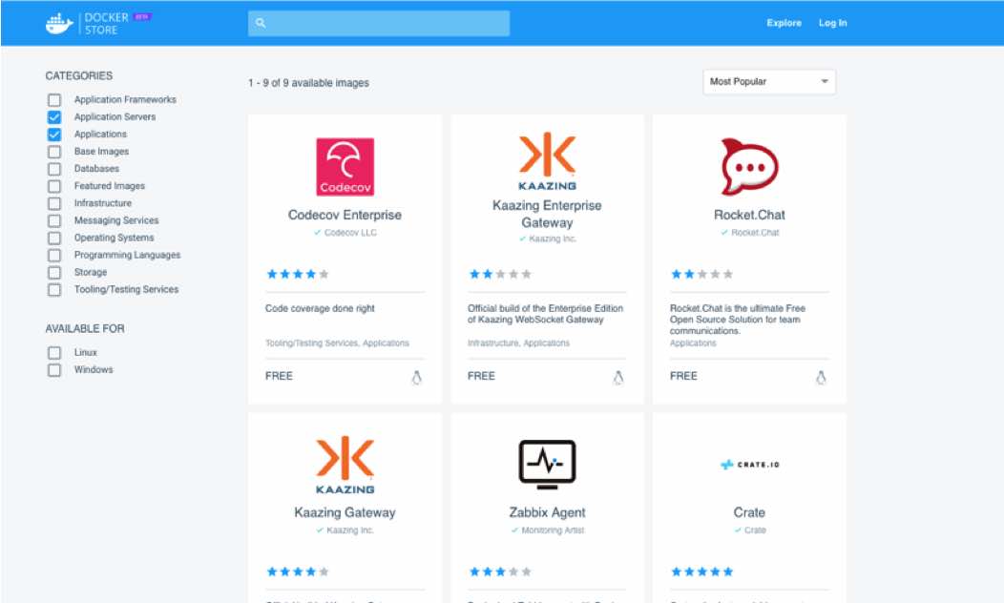Image resolution: width=1004 pixels, height=603 pixels.
Task: Click the star rating on Rocket.Chat
Action: 701,274
